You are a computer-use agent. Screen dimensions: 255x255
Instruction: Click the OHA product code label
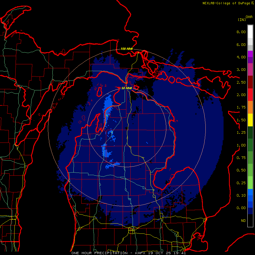(x=249, y=17)
